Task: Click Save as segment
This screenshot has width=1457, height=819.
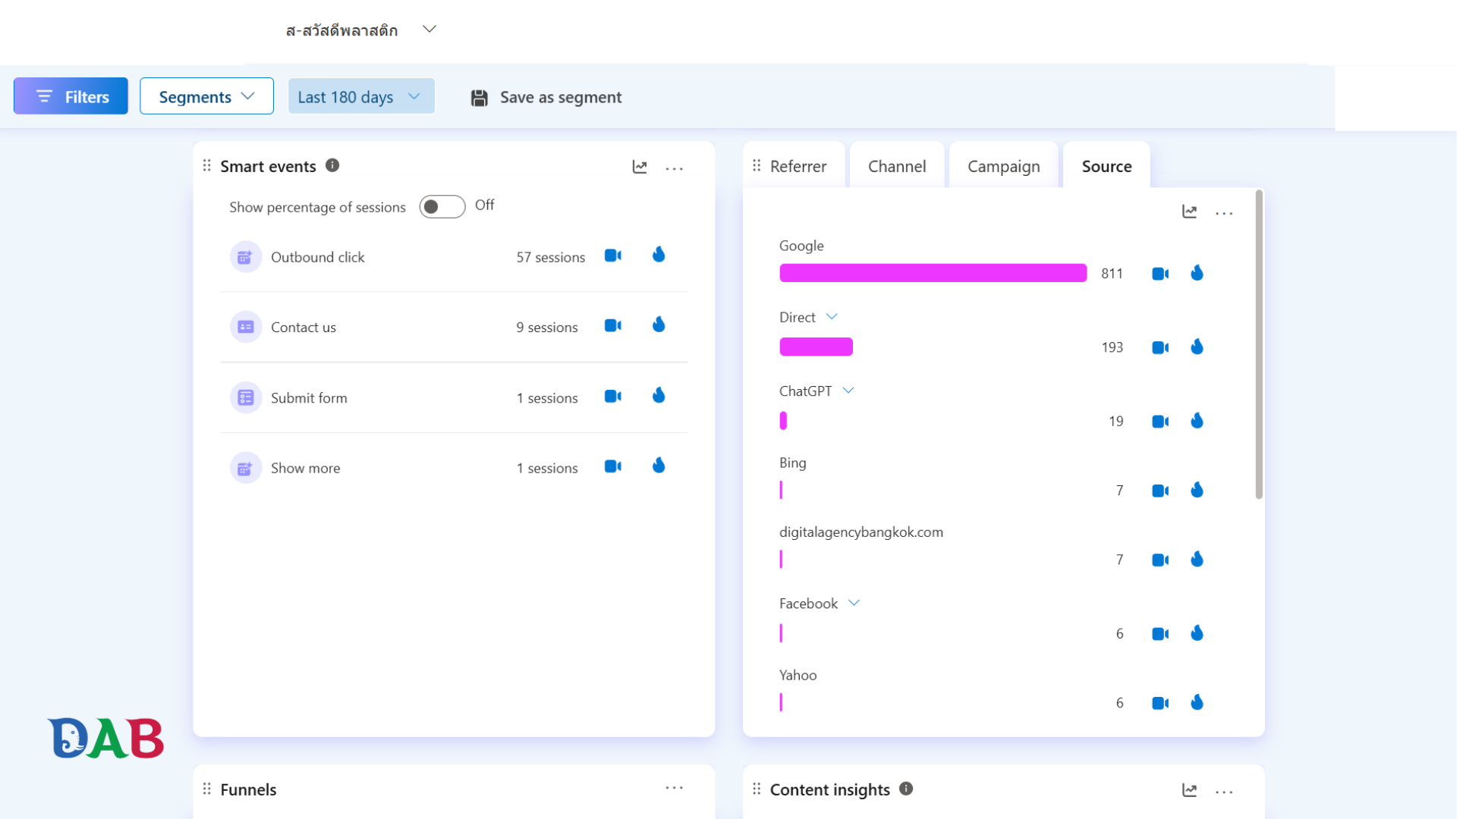Action: click(546, 97)
